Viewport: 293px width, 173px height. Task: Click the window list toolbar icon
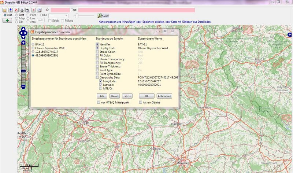coord(39,10)
